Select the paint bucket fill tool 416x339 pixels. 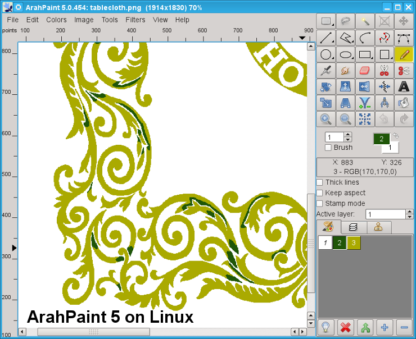(x=404, y=103)
